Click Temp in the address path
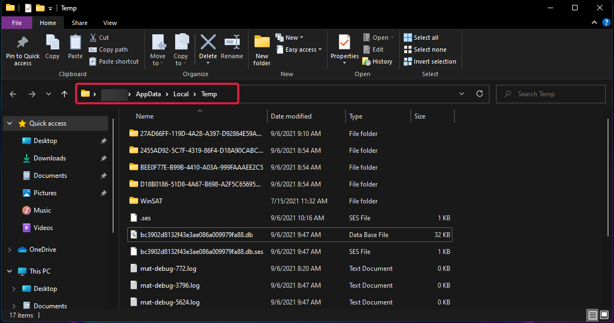The image size is (614, 323). [x=209, y=94]
